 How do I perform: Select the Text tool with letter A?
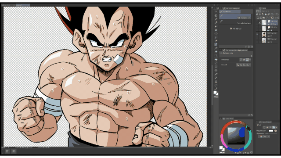click(216, 82)
